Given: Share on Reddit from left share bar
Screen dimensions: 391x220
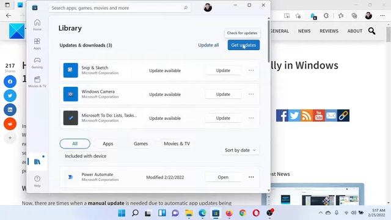Looking at the screenshot, I should [10, 123].
